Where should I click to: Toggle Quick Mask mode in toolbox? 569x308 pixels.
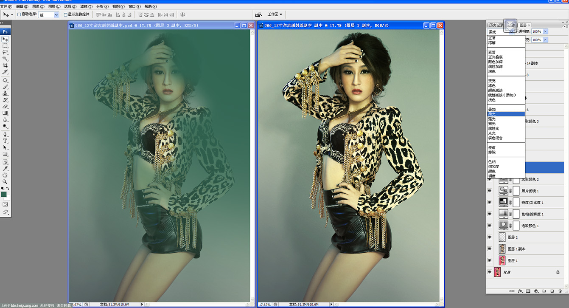tap(5, 204)
